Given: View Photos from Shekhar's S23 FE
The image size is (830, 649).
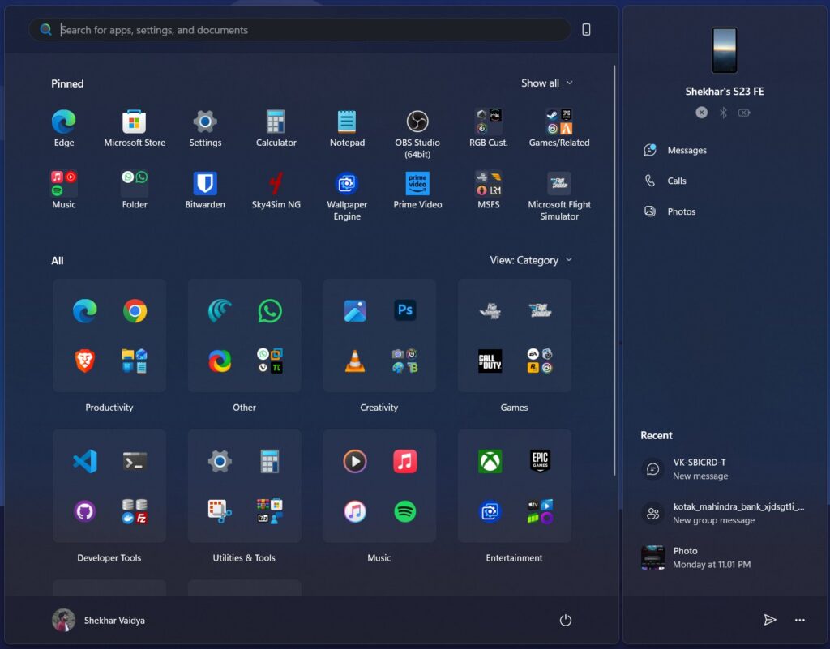Looking at the screenshot, I should 681,211.
